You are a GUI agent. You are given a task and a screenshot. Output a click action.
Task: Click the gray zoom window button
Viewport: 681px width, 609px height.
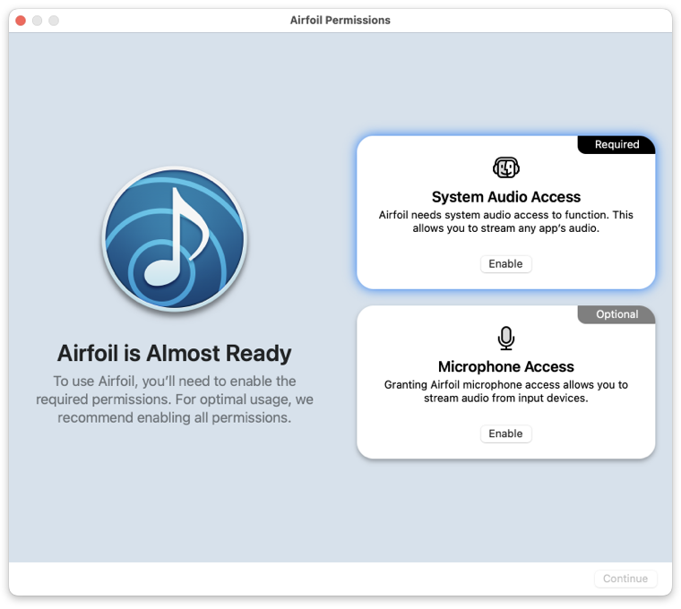point(54,21)
